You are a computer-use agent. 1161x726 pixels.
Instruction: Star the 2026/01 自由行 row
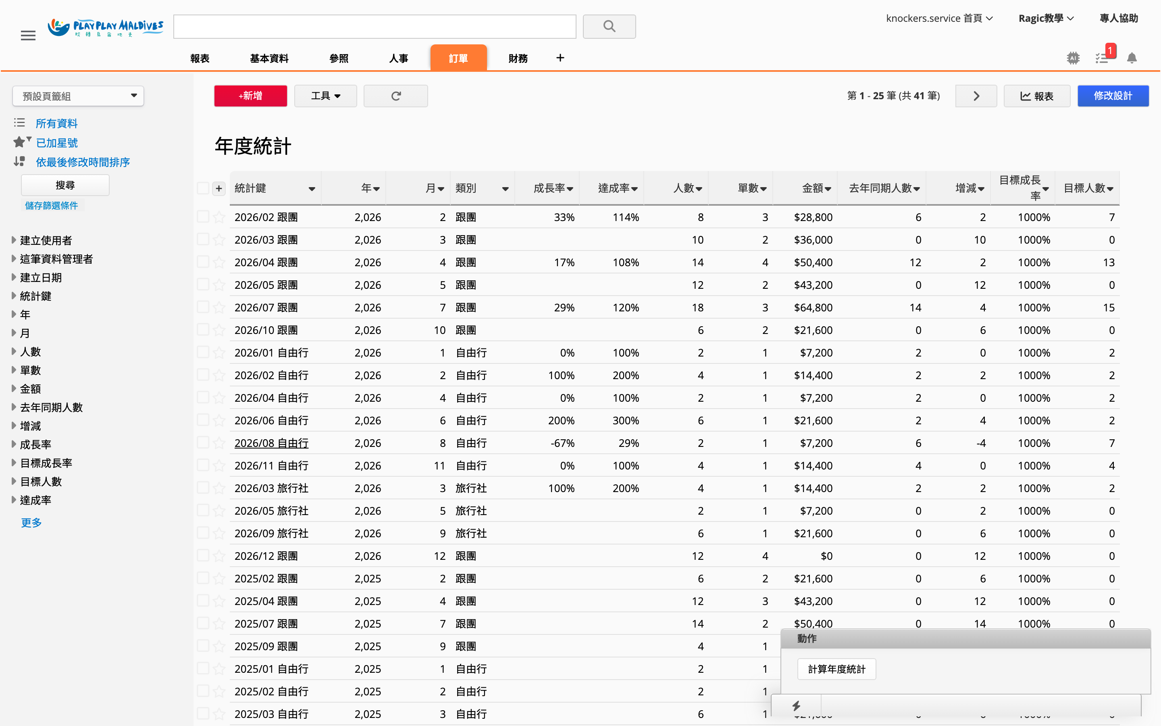pyautogui.click(x=219, y=353)
